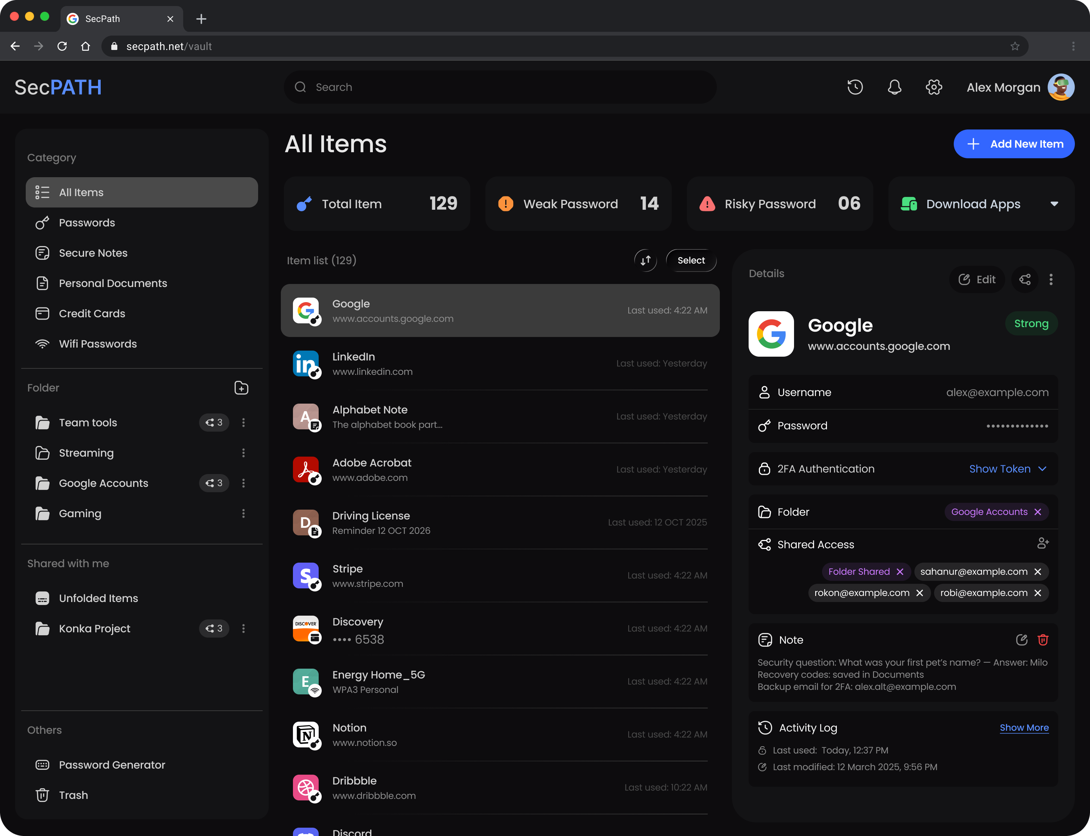The image size is (1090, 836).
Task: Open Password Generator
Action: point(142,765)
